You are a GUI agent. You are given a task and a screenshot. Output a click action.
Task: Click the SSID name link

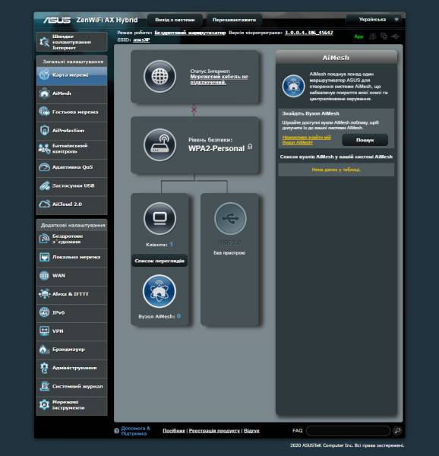tap(141, 40)
